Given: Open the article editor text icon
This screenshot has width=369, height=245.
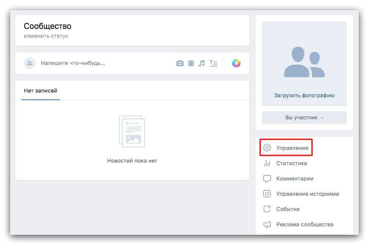Looking at the screenshot, I should pyautogui.click(x=213, y=63).
